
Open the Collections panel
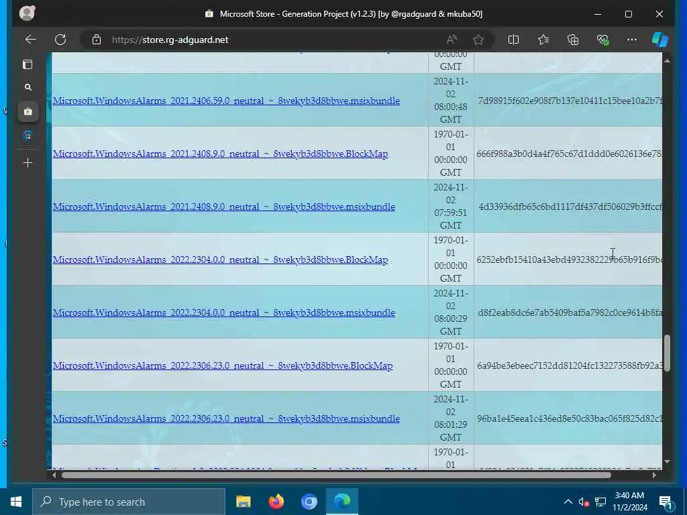[x=573, y=40]
